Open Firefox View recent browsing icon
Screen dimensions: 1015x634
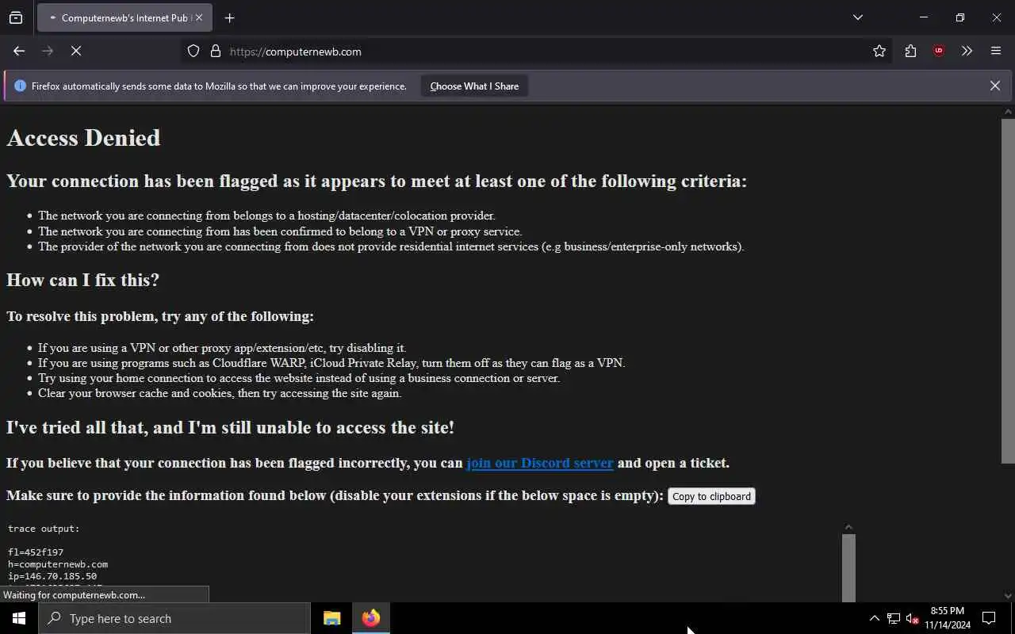pos(16,17)
